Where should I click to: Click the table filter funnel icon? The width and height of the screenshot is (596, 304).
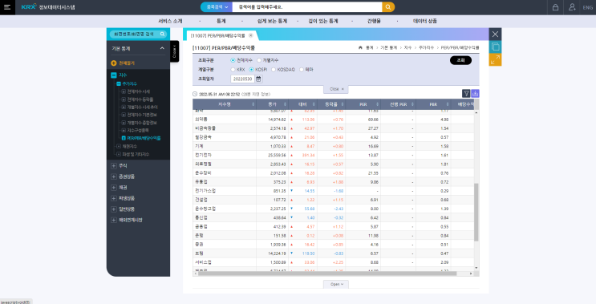[x=466, y=94]
